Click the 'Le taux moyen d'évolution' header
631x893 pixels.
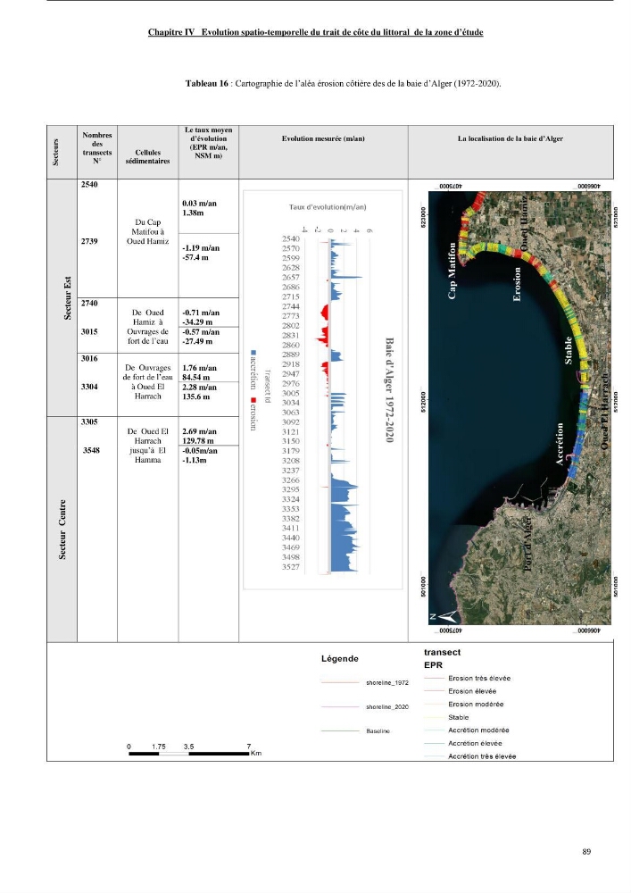click(x=208, y=143)
